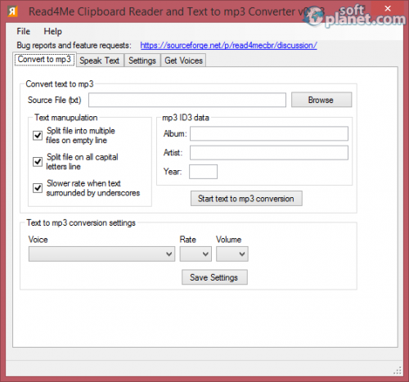Expand the Rate dropdown
The image size is (409, 382).
pos(196,254)
